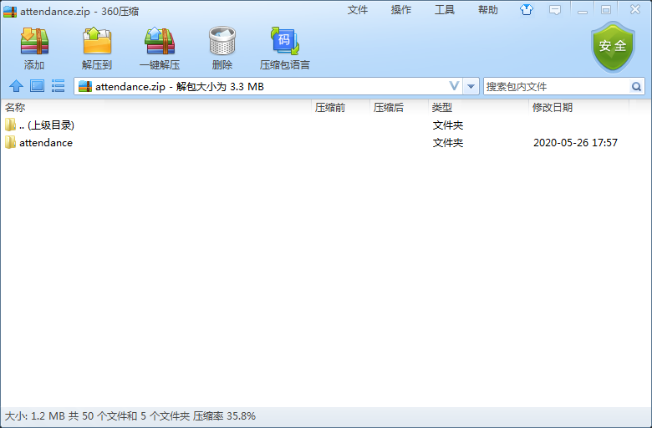Image resolution: width=652 pixels, height=428 pixels.
Task: Click into the 搜索包内文件 search field
Action: [558, 86]
